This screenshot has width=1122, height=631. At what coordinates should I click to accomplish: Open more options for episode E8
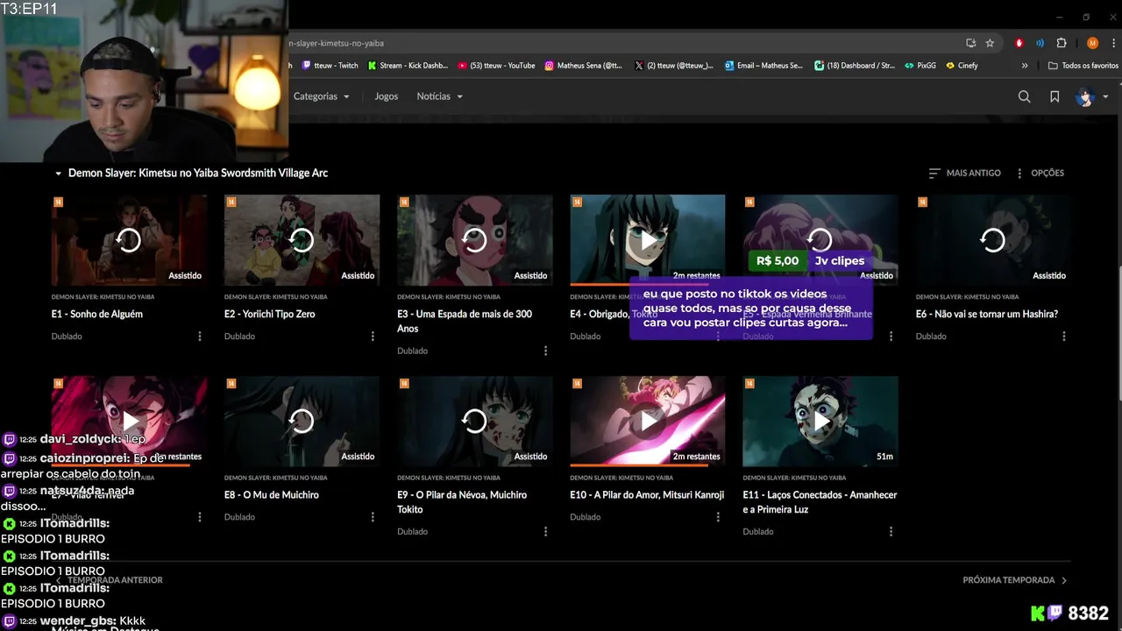tap(372, 517)
